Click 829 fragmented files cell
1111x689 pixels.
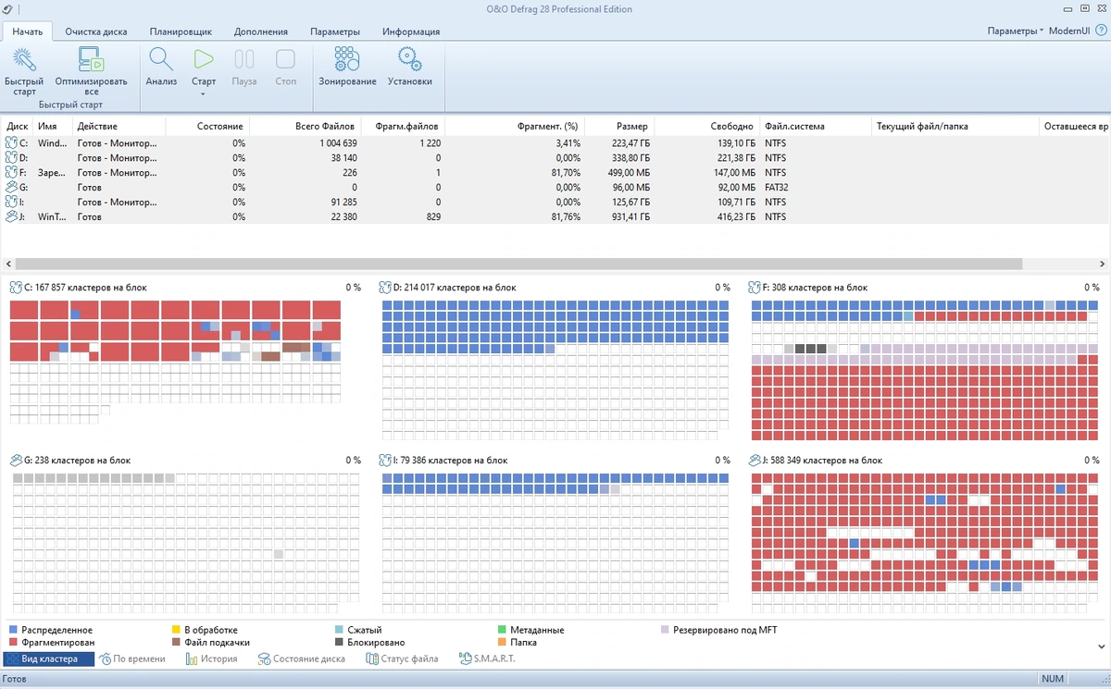point(432,216)
